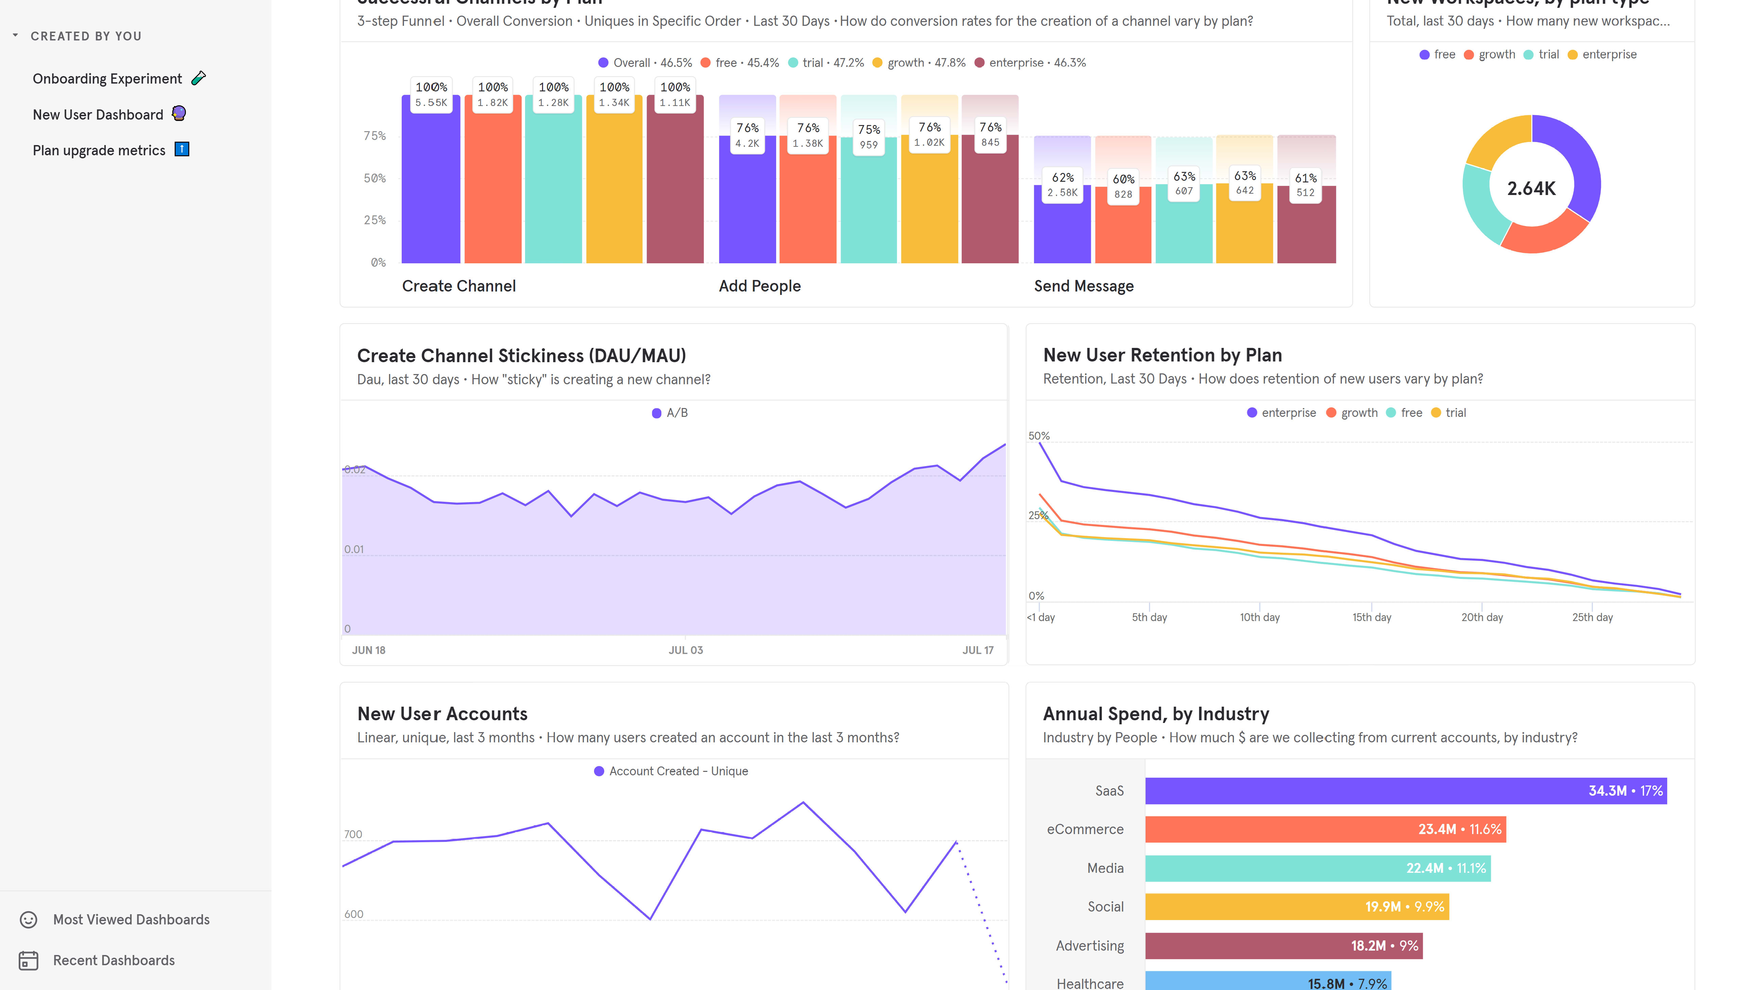
Task: Click the 10th day axis marker
Action: (x=1260, y=617)
